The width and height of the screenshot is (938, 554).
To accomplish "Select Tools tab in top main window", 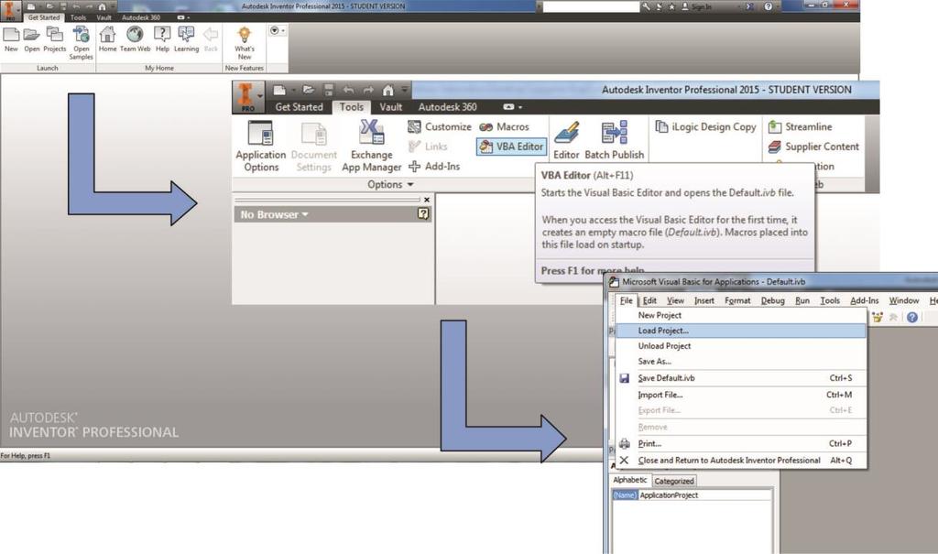I will tap(79, 17).
